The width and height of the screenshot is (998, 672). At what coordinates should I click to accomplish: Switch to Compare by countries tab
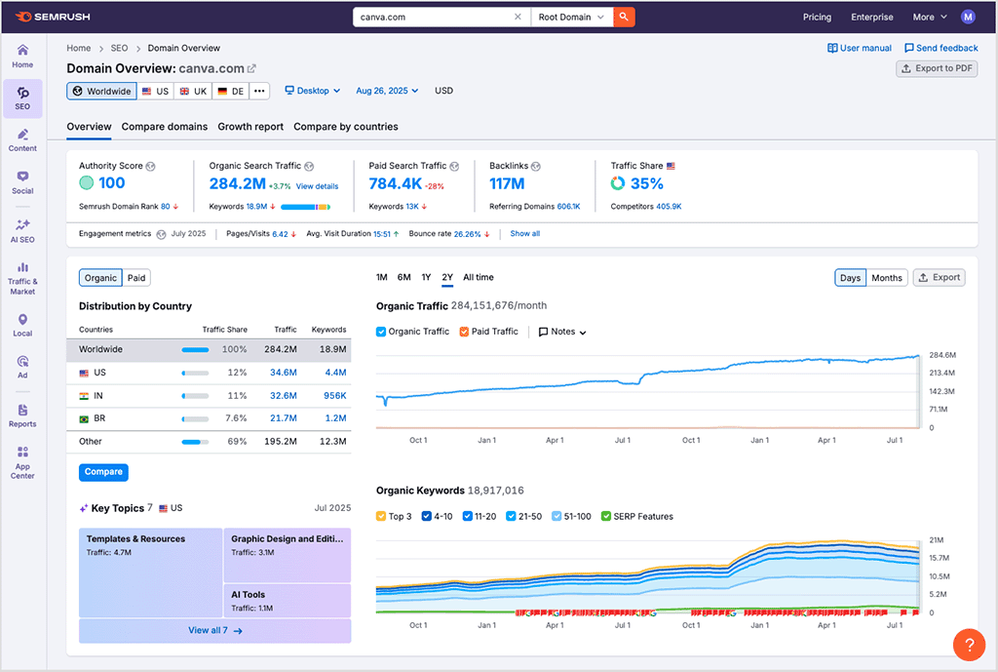coord(346,127)
